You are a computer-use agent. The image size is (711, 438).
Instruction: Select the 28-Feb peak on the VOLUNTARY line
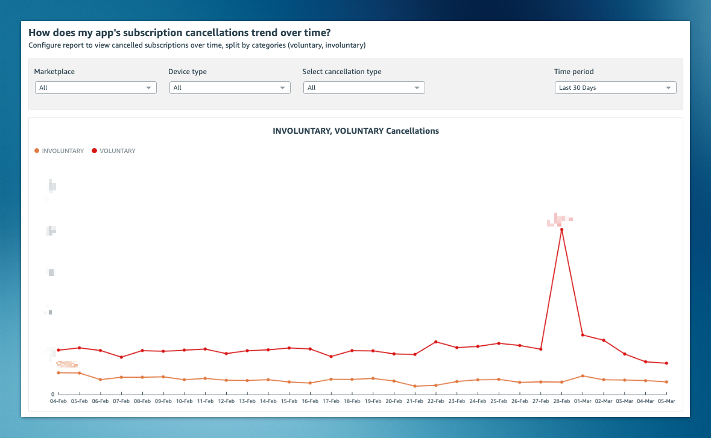click(562, 229)
